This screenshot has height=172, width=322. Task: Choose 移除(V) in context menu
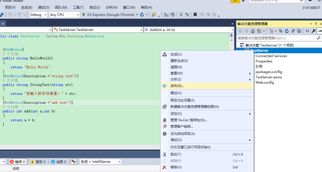[207, 167]
